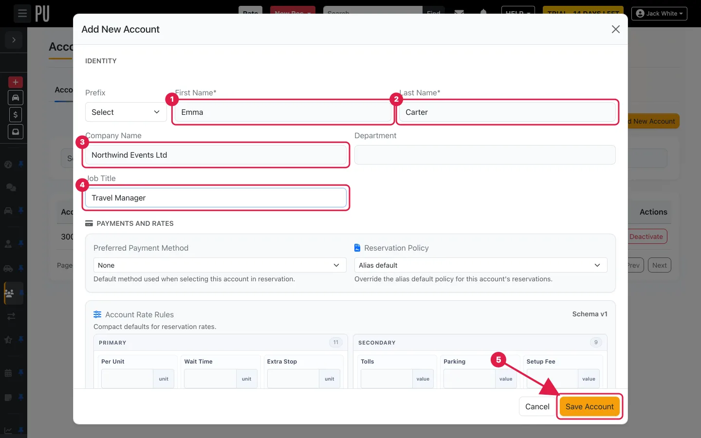Open the car sidebar item under chat
Viewport: 701px width, 438px height.
[8, 211]
